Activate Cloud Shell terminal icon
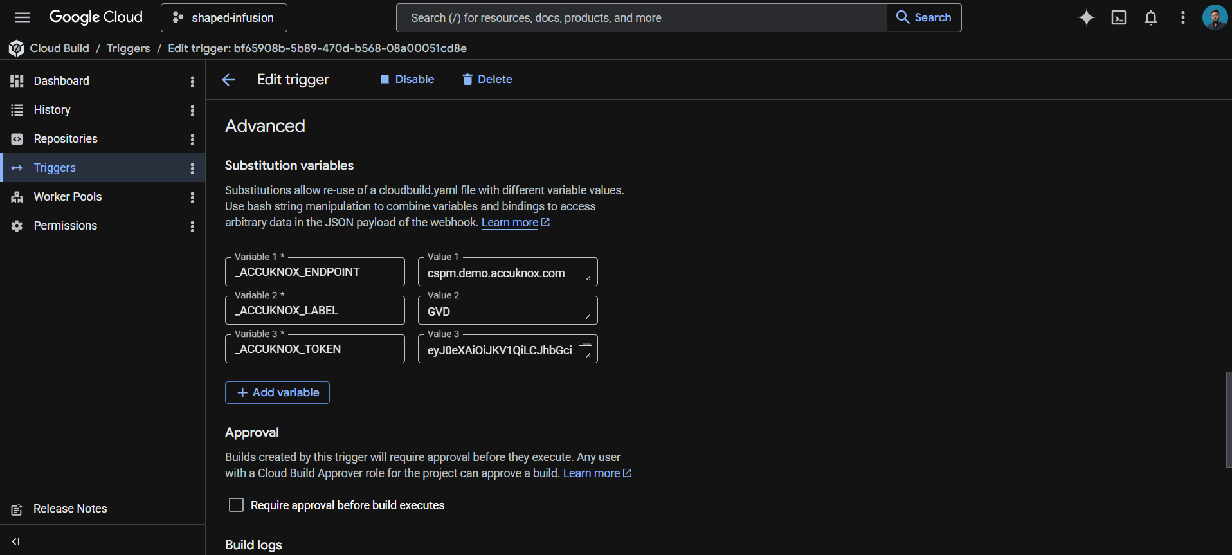The height and width of the screenshot is (555, 1232). pos(1119,17)
